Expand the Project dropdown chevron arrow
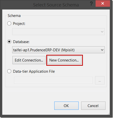The height and width of the screenshot is (118, 113). (102, 32)
